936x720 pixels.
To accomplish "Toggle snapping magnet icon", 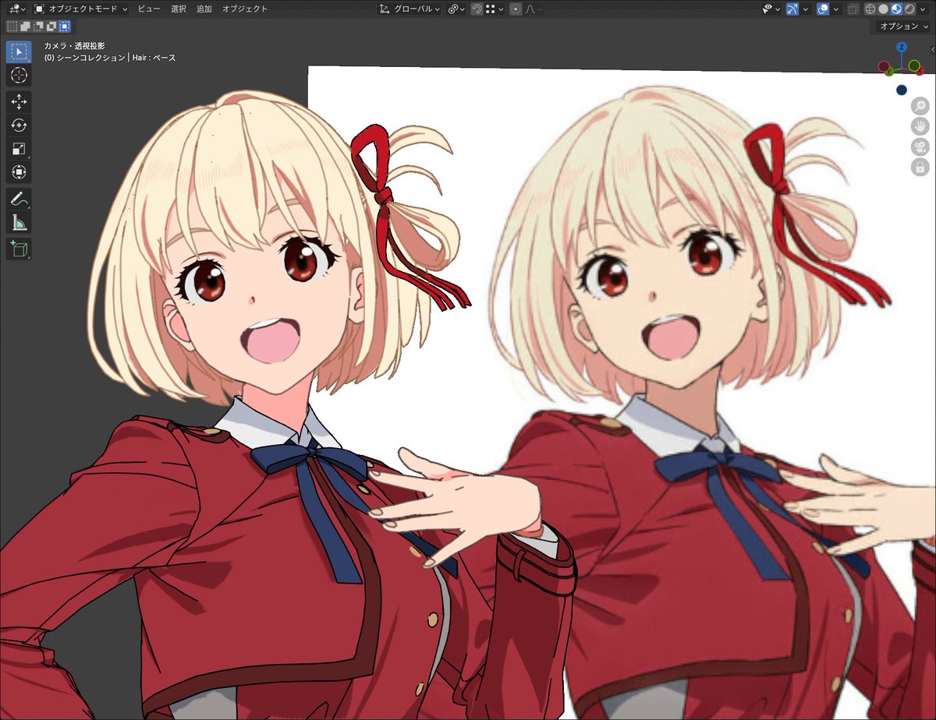I will coord(476,9).
